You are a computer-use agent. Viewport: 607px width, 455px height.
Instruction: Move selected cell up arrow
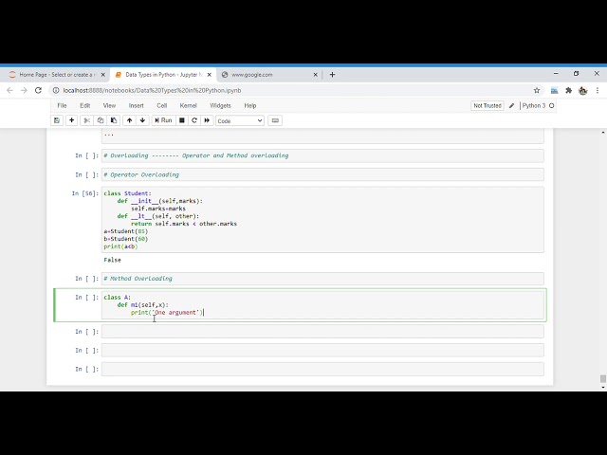coord(129,120)
